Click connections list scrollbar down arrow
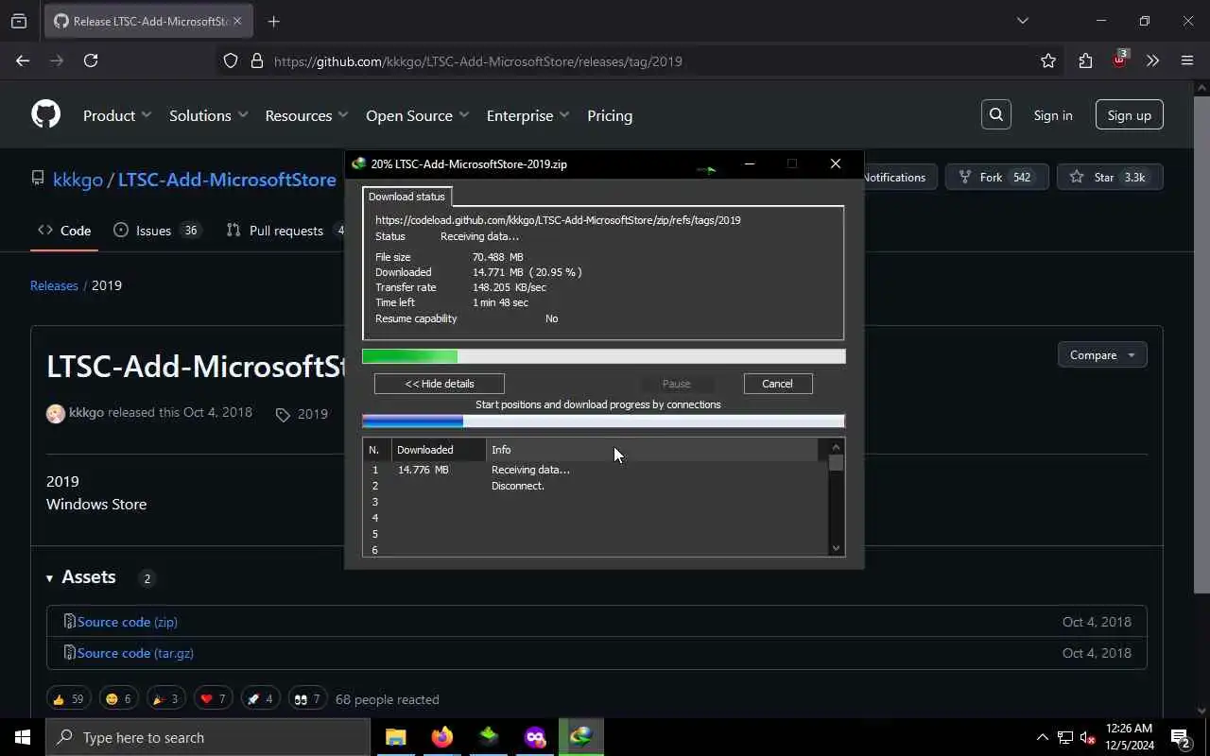Screen dimensions: 1210x756 pyautogui.click(x=836, y=548)
